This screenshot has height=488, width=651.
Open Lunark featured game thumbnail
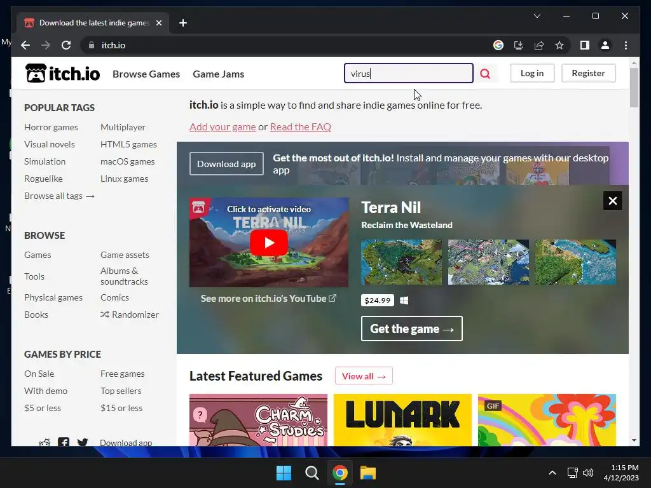click(402, 420)
